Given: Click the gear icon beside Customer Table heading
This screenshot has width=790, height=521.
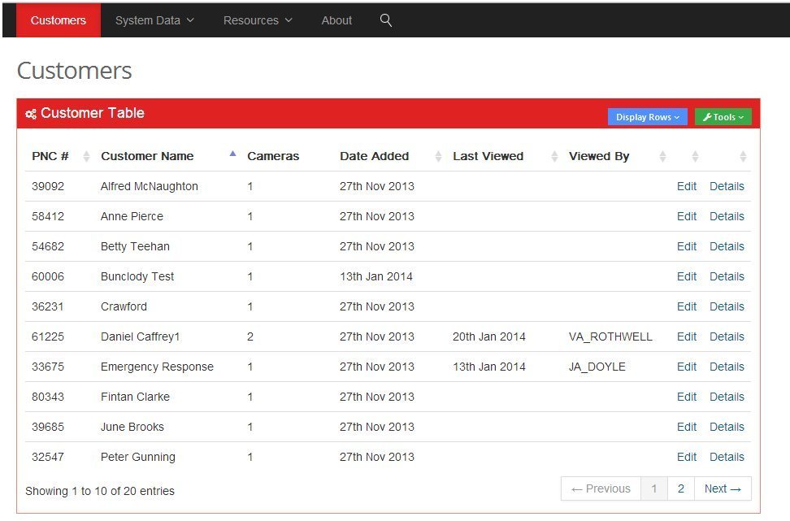Looking at the screenshot, I should tap(30, 113).
